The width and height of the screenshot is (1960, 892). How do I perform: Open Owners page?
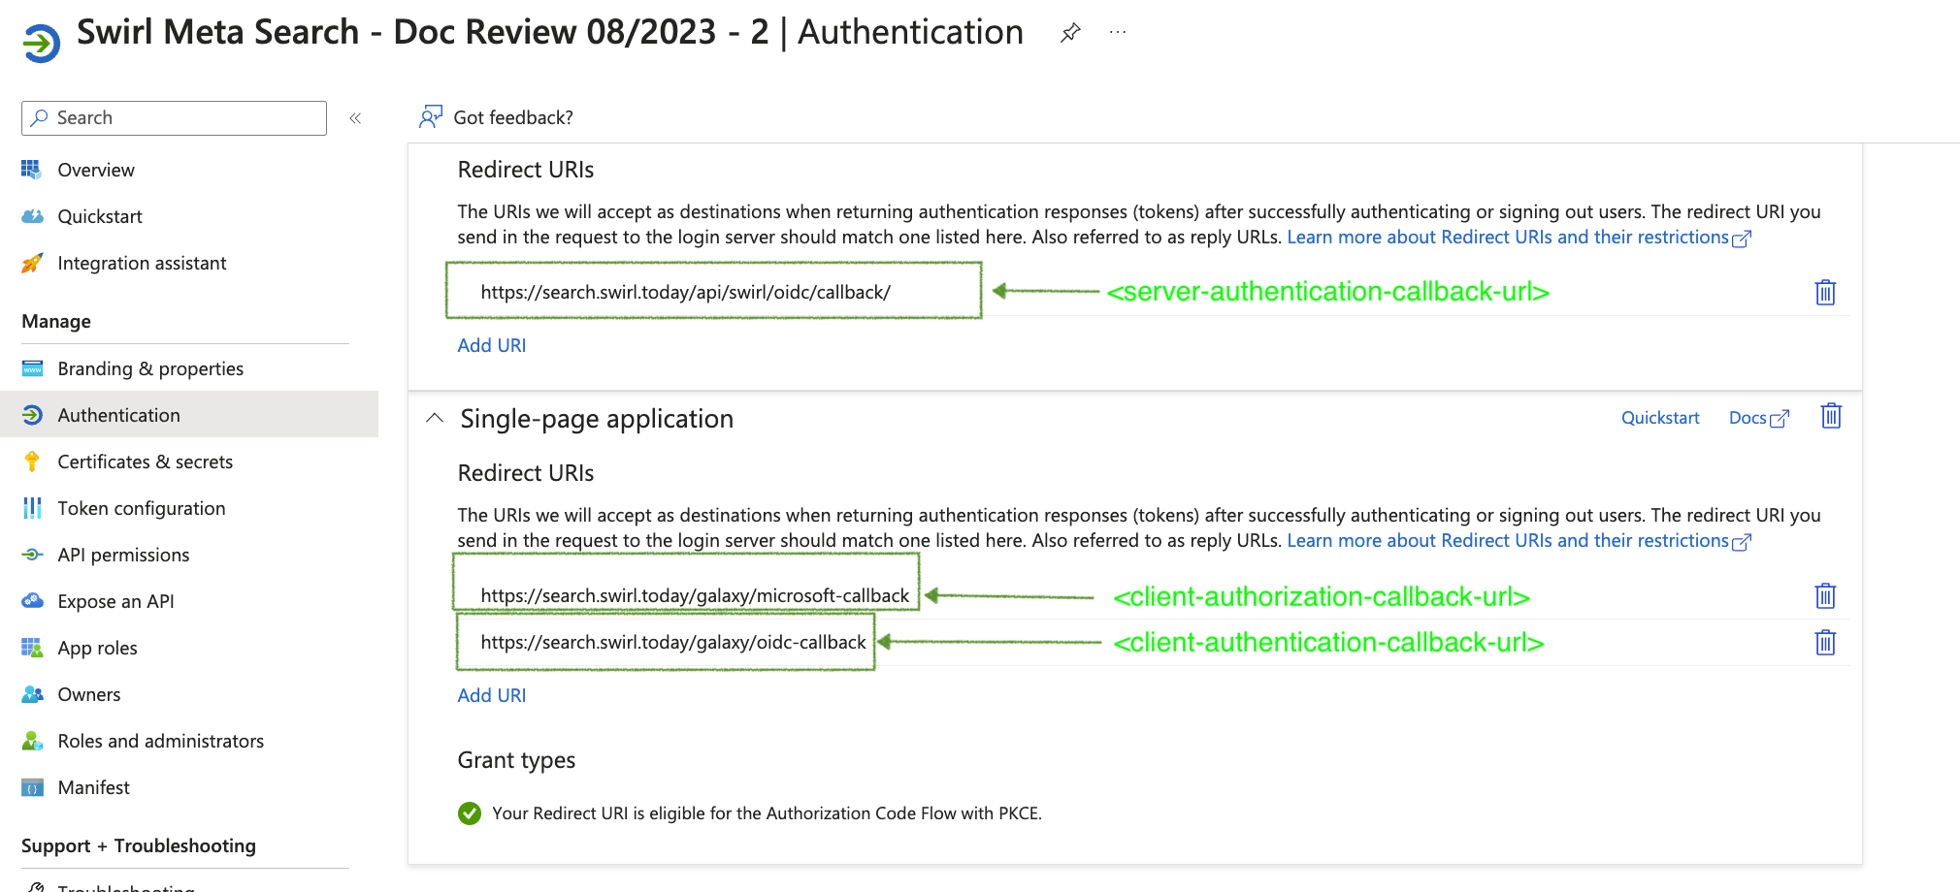tap(89, 694)
